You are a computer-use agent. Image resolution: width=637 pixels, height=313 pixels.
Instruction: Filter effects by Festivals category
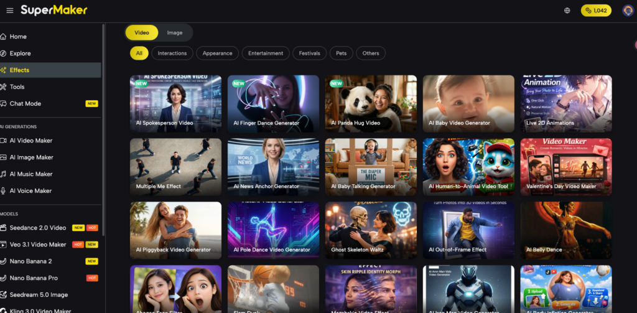(309, 54)
